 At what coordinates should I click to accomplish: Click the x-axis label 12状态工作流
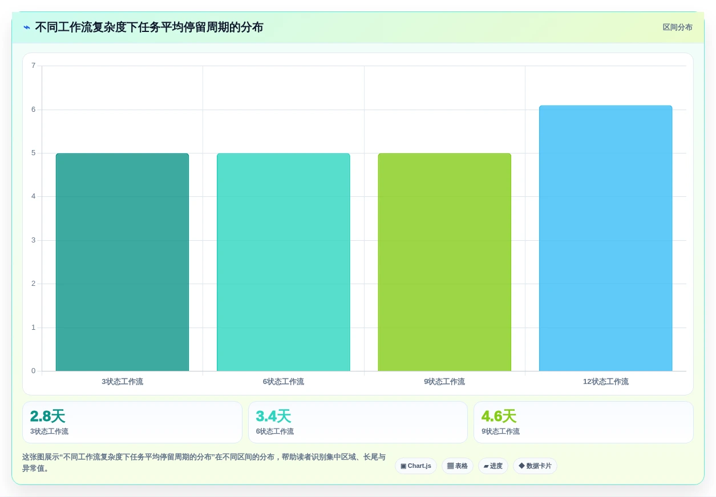tap(605, 382)
